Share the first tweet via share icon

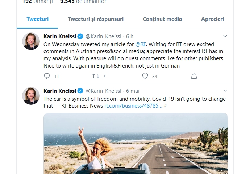click(x=194, y=76)
